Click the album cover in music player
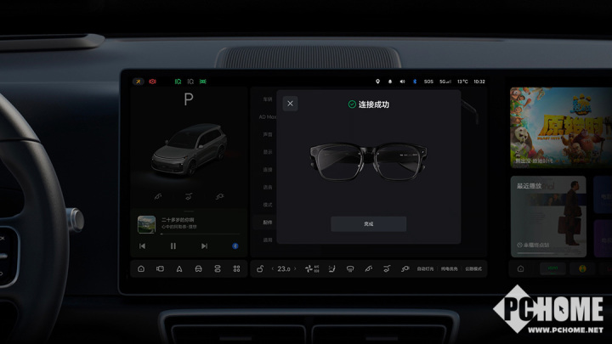The image size is (612, 344). [146, 224]
